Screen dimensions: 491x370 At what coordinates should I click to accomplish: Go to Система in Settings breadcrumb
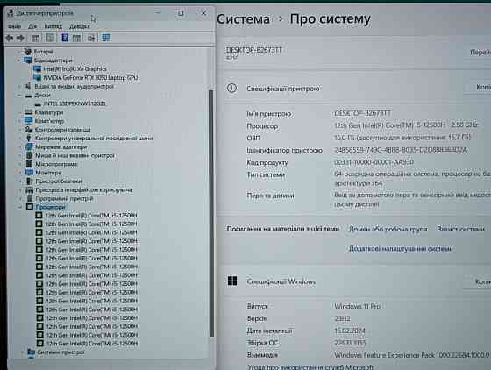(x=244, y=19)
